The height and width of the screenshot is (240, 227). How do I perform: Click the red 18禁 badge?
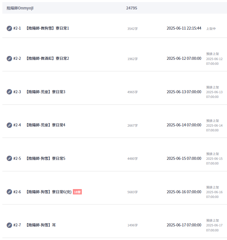coord(77,192)
